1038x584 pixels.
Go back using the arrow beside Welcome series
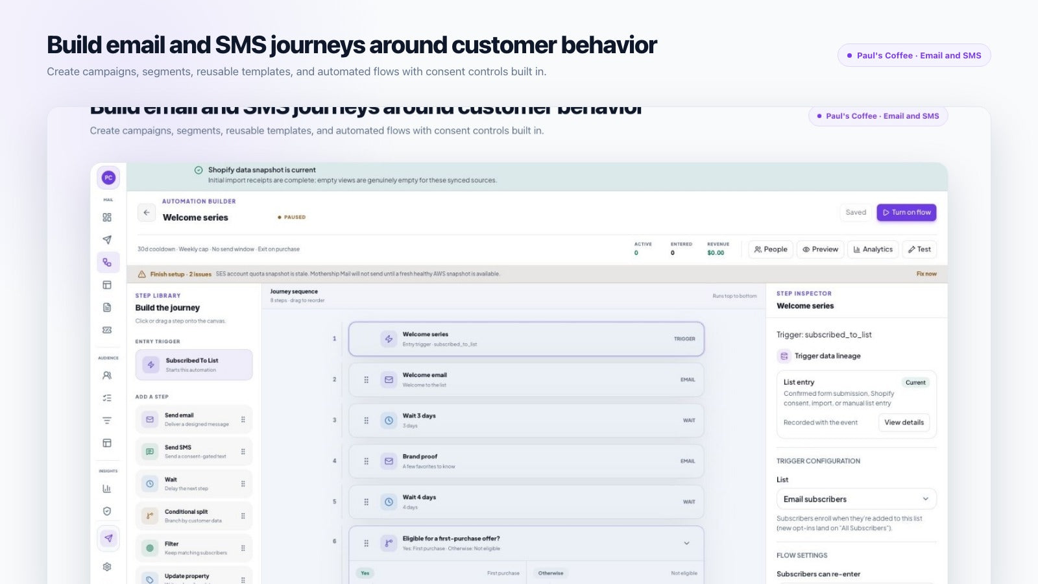pos(147,212)
